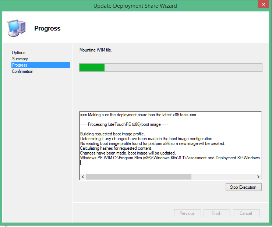Click the left scroll arrow of log box
Viewport: 272px width, 227px height.
point(83,177)
